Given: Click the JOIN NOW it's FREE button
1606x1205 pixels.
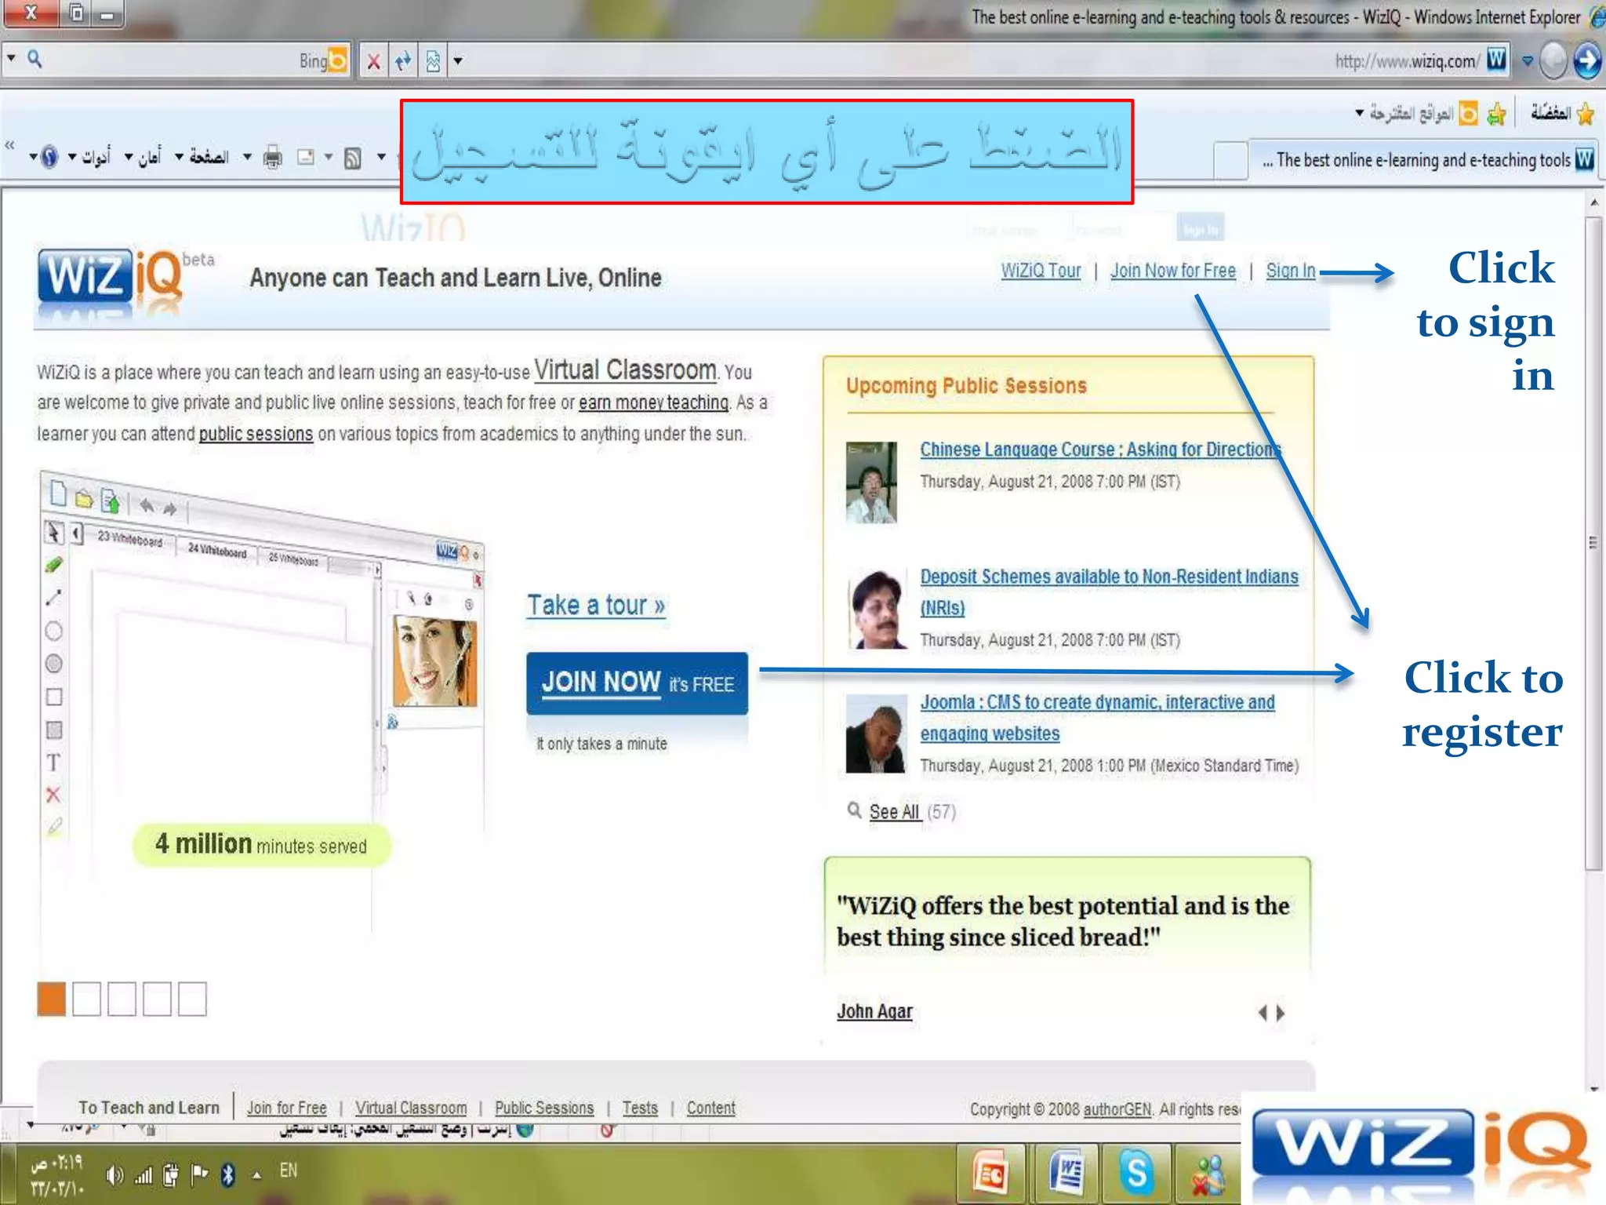Looking at the screenshot, I should pyautogui.click(x=637, y=683).
